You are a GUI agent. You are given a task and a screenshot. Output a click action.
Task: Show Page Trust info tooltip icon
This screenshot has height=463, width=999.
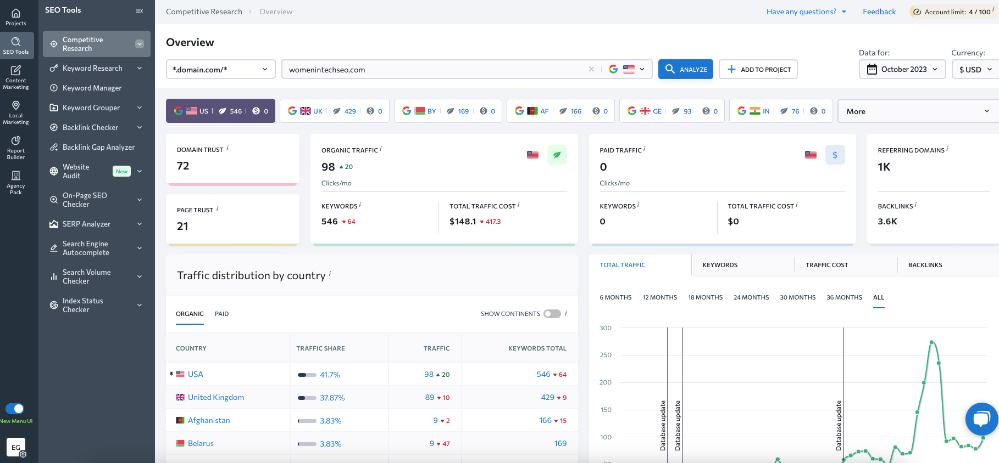[x=218, y=208]
